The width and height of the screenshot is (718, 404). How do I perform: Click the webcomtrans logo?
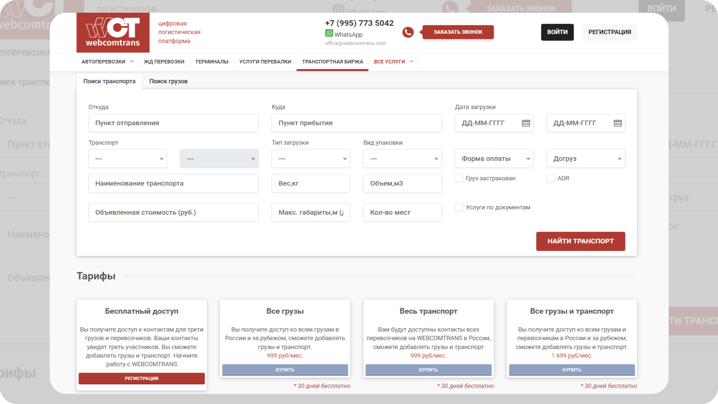[113, 33]
